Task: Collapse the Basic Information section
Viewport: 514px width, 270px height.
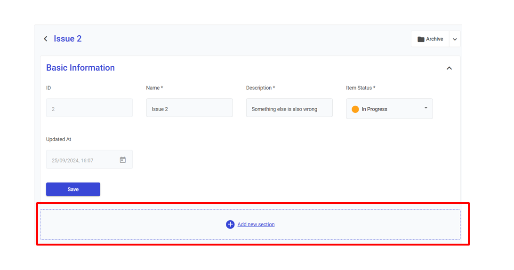Action: click(x=449, y=68)
